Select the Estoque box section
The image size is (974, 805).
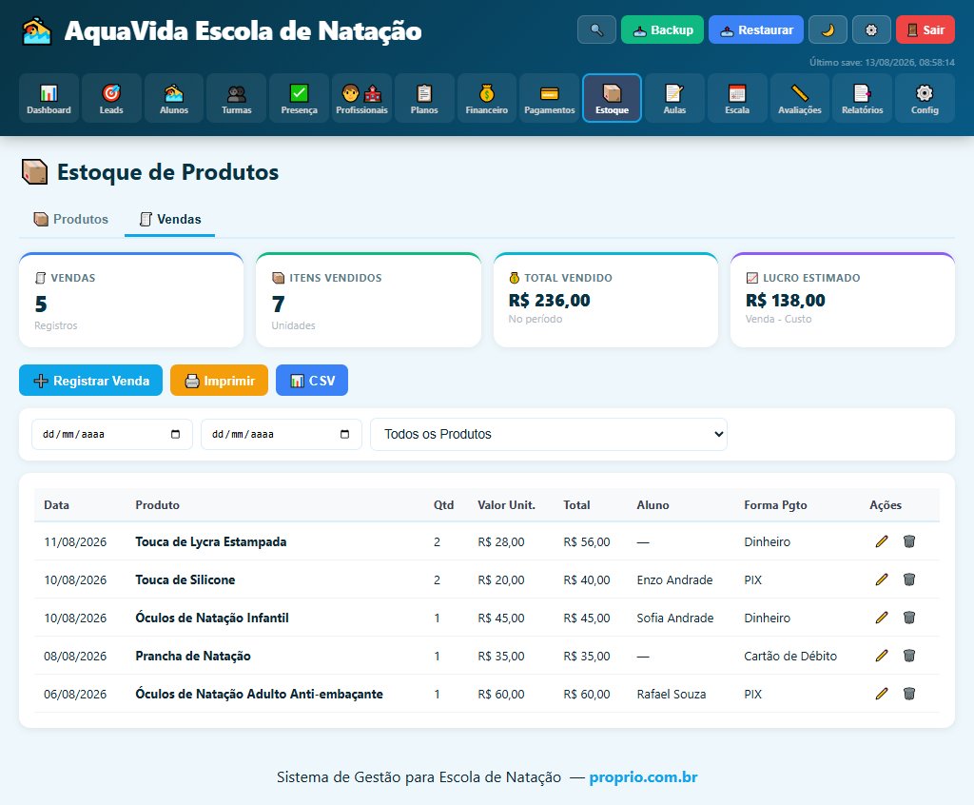pos(612,98)
